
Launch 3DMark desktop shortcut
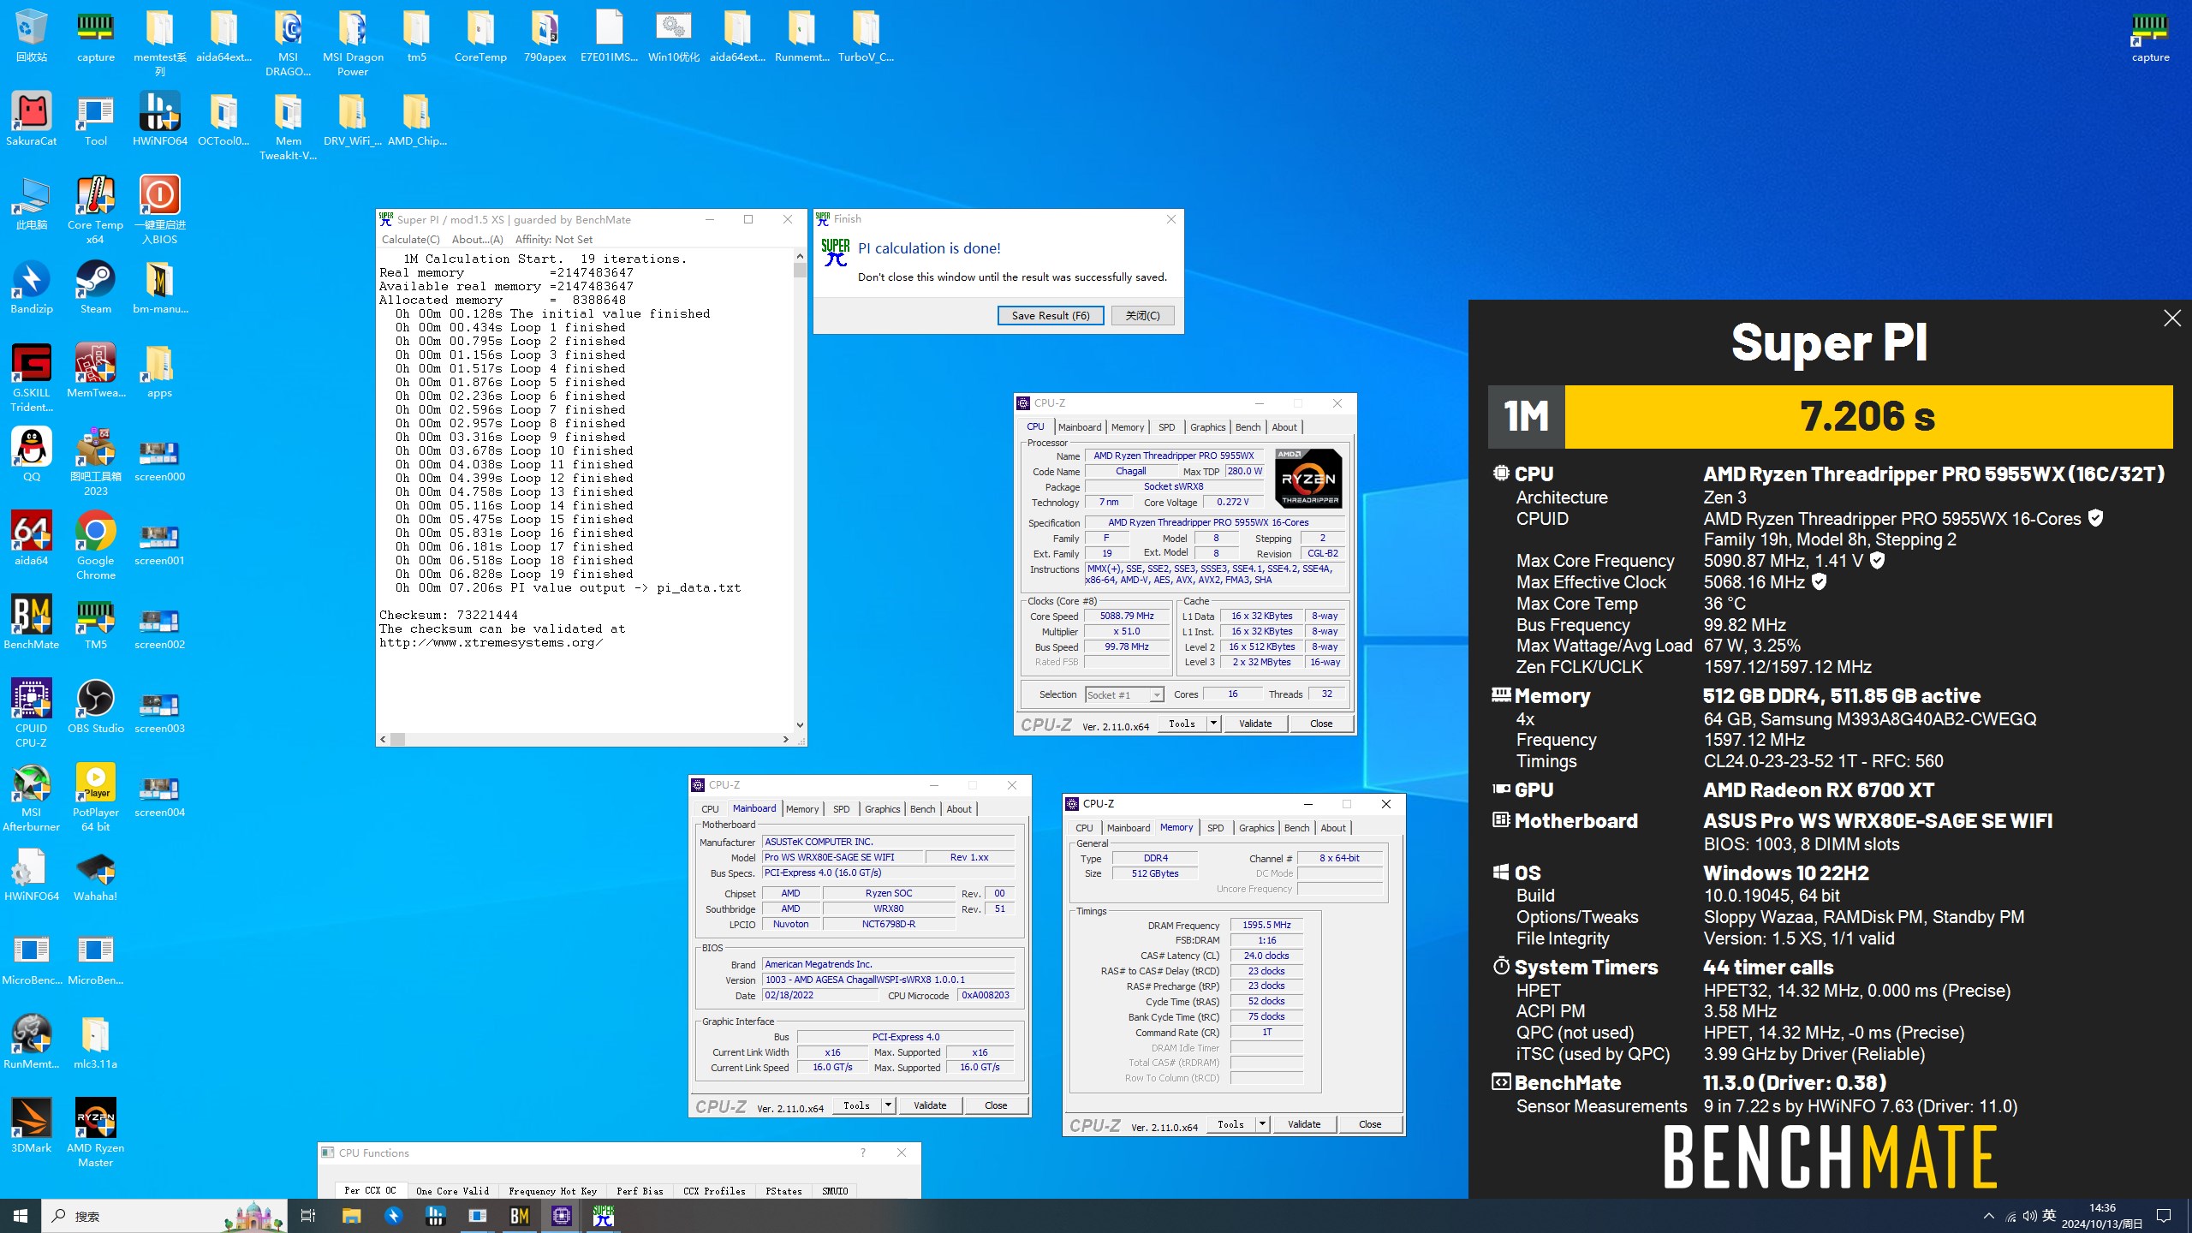coord(32,1127)
